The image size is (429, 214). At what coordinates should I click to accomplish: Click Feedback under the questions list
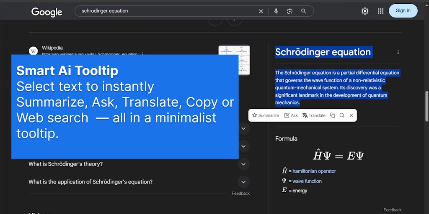pyautogui.click(x=240, y=193)
